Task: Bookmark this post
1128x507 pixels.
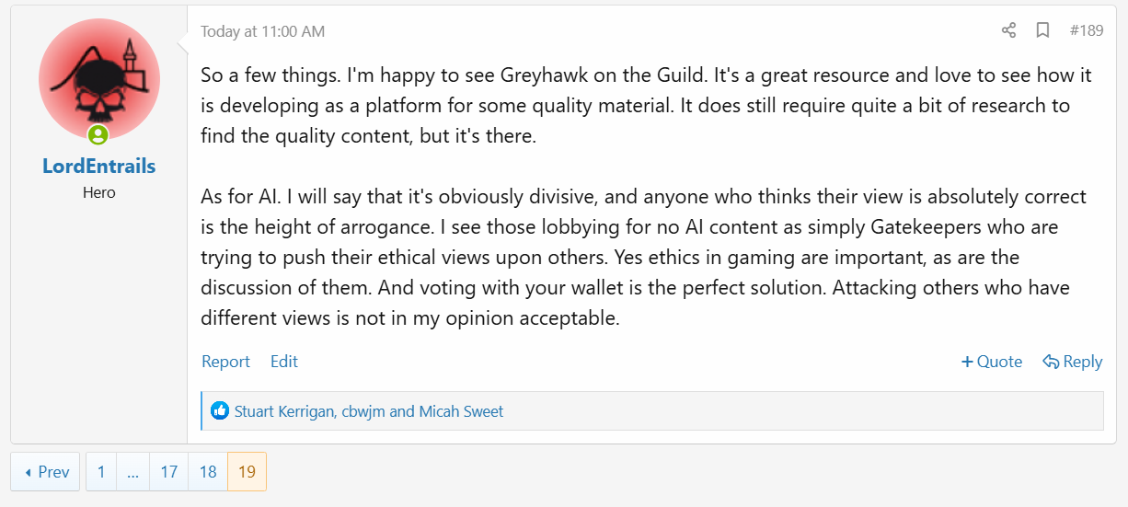Action: click(1042, 30)
